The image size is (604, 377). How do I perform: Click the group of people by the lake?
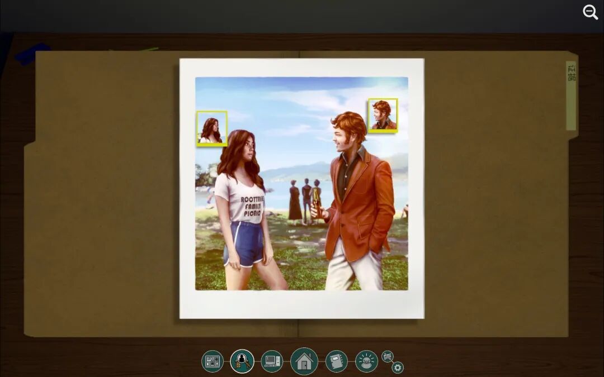tap(305, 202)
